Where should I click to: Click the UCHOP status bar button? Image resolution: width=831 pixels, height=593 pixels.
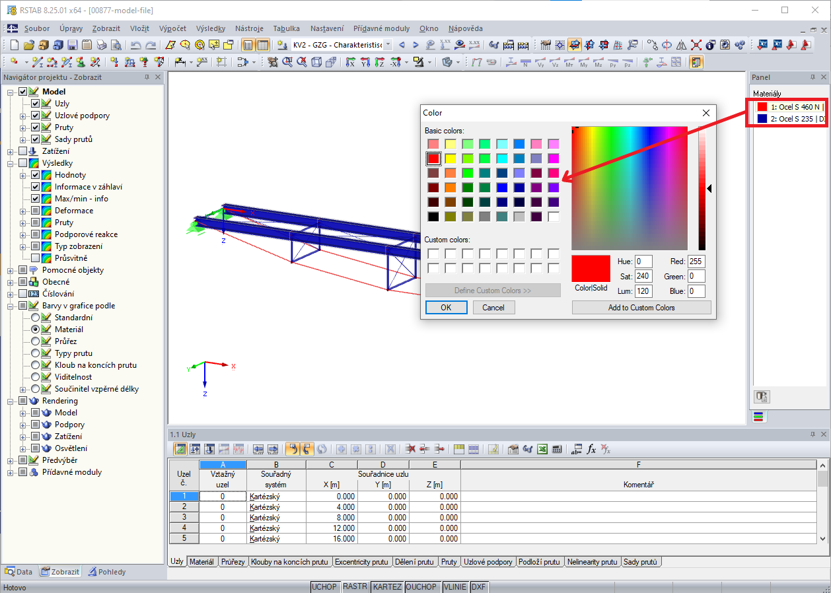pyautogui.click(x=324, y=586)
